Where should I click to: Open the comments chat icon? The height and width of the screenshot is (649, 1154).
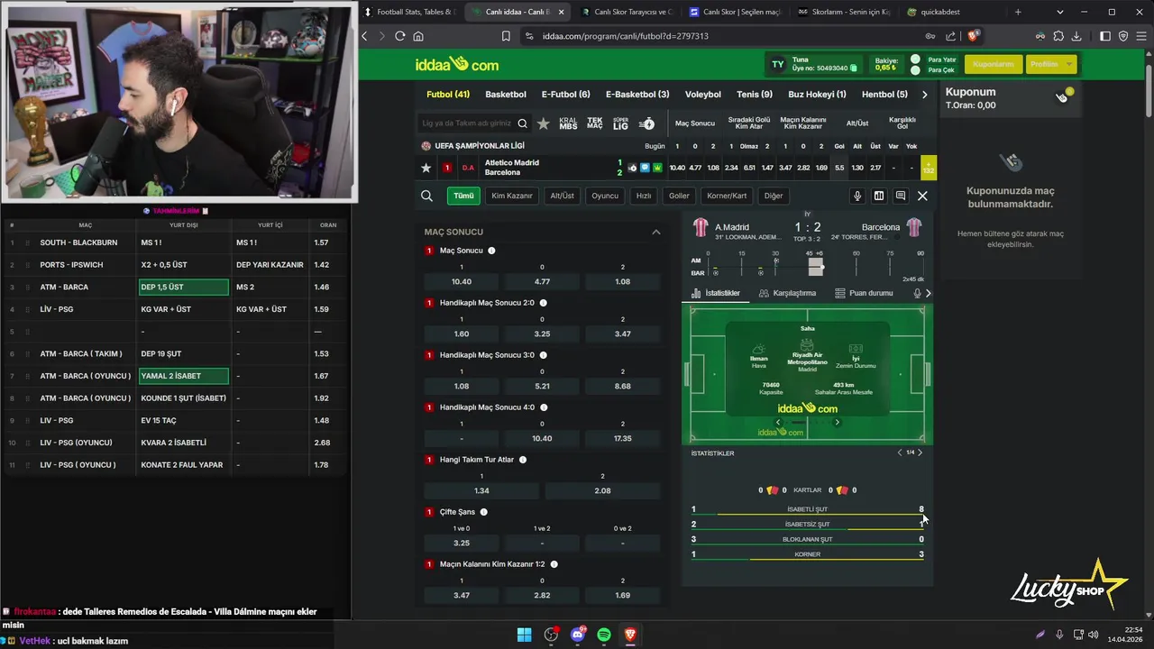click(x=901, y=196)
